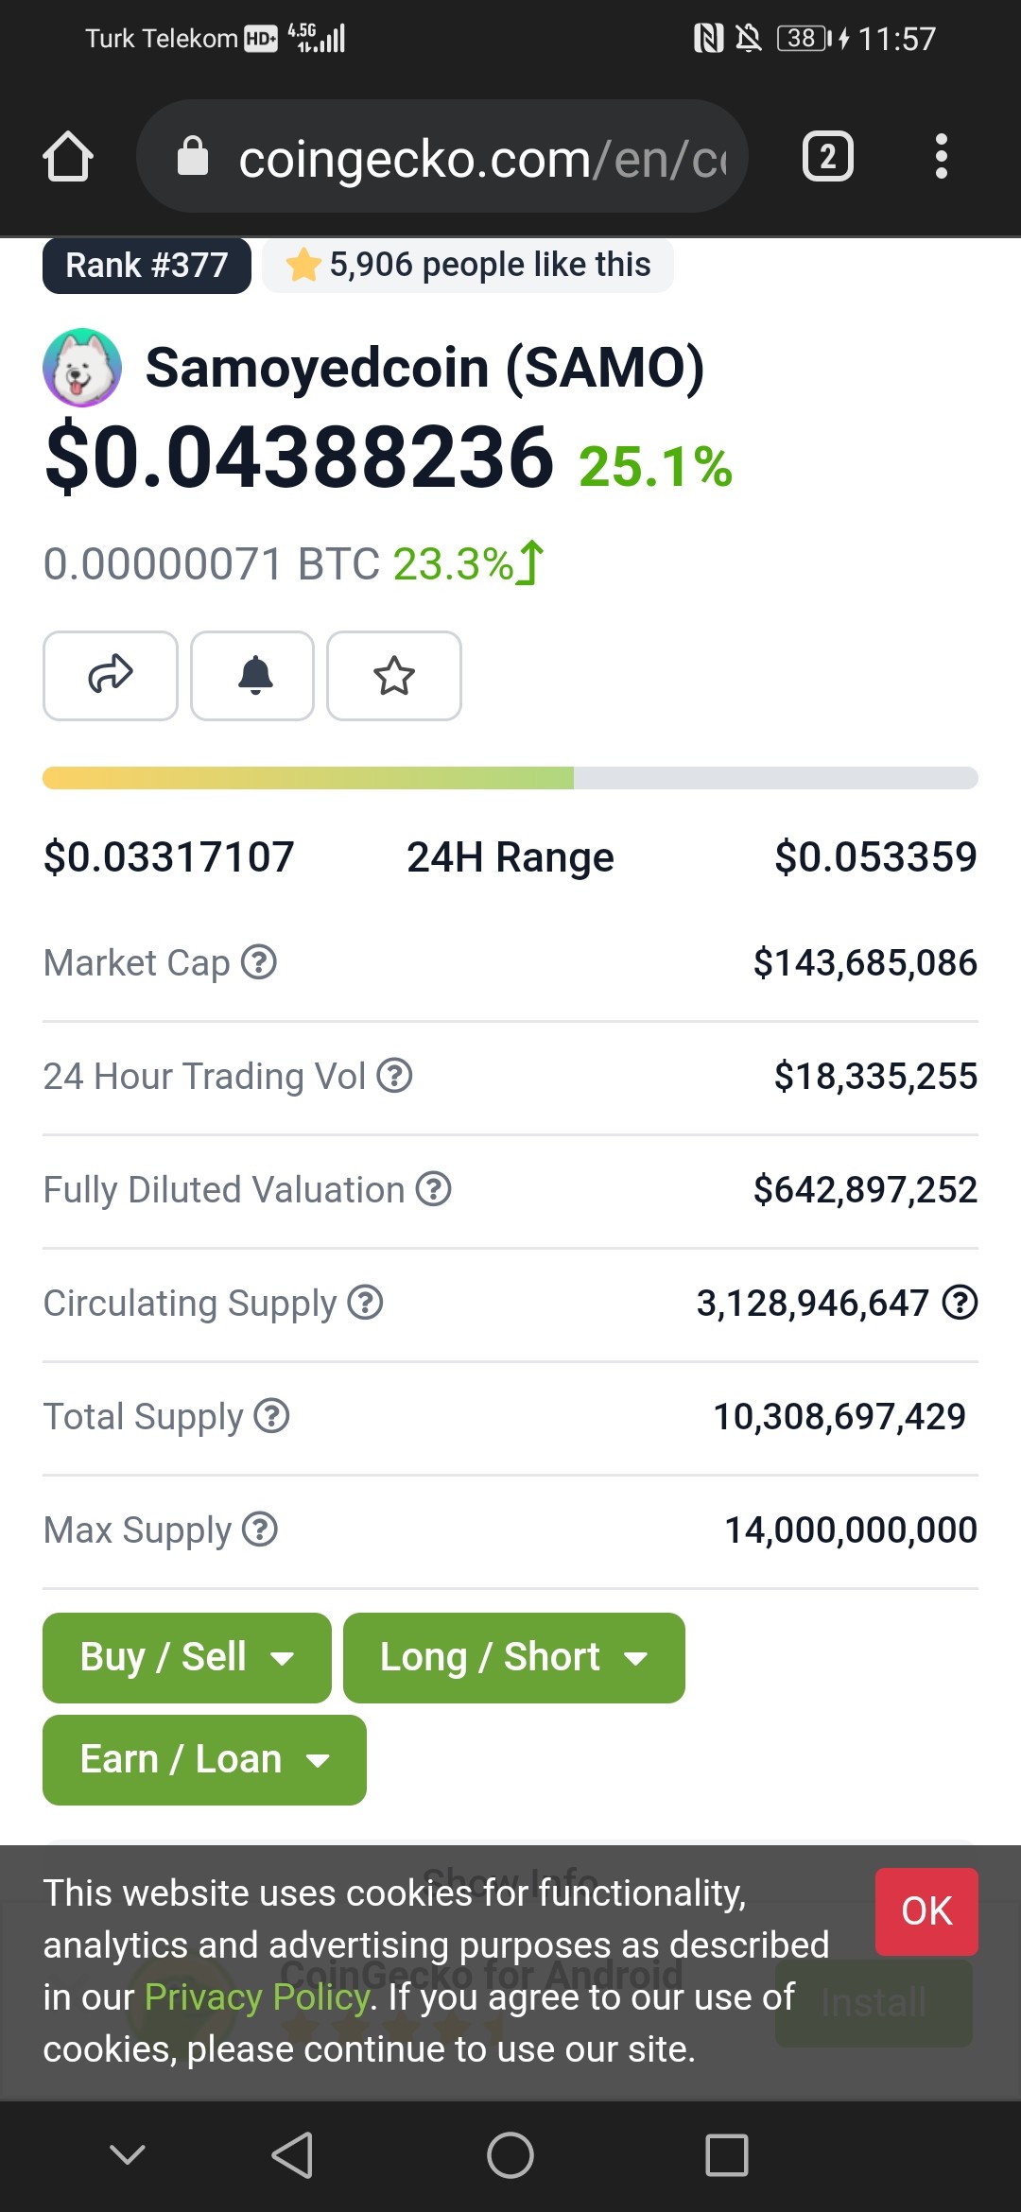
Task: Accept cookies with the OK button
Action: click(x=926, y=1911)
